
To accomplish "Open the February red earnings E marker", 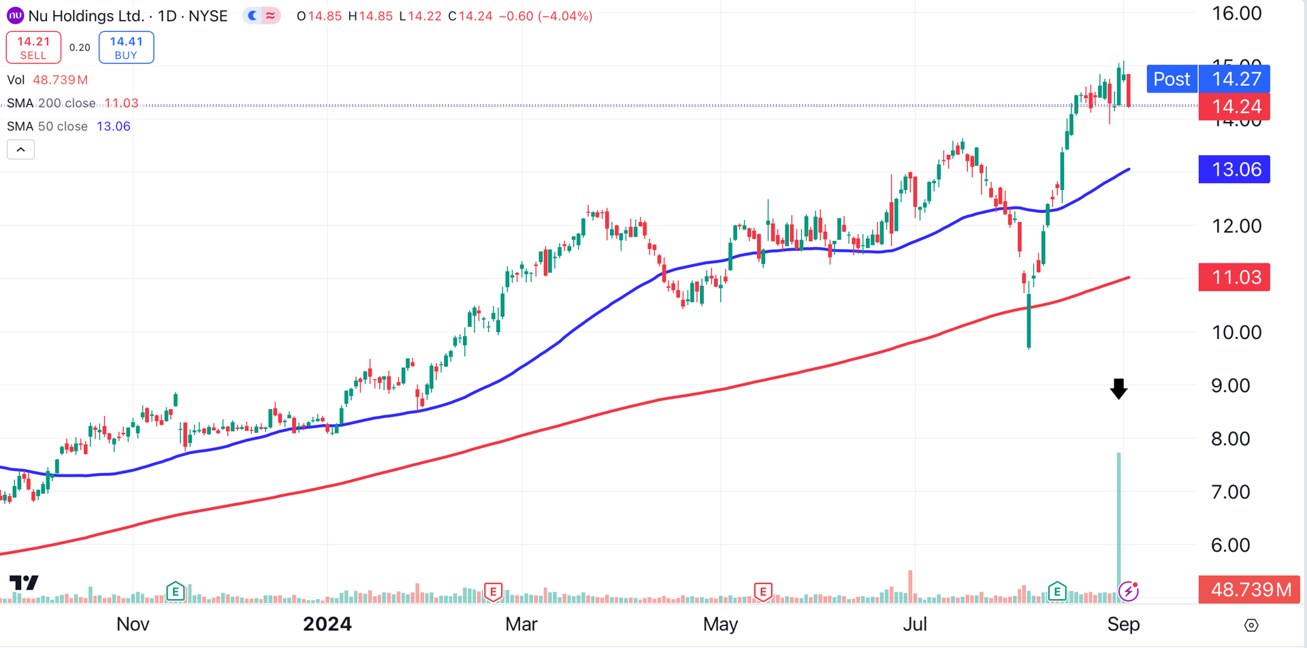I will click(493, 591).
